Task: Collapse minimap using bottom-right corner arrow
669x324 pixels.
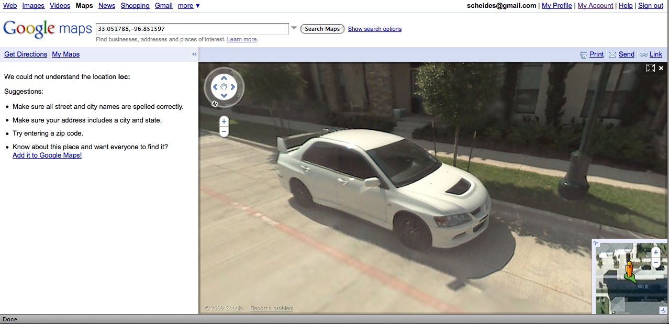Action: [x=663, y=310]
